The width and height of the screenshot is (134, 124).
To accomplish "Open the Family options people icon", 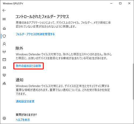I will [x=4, y=83].
